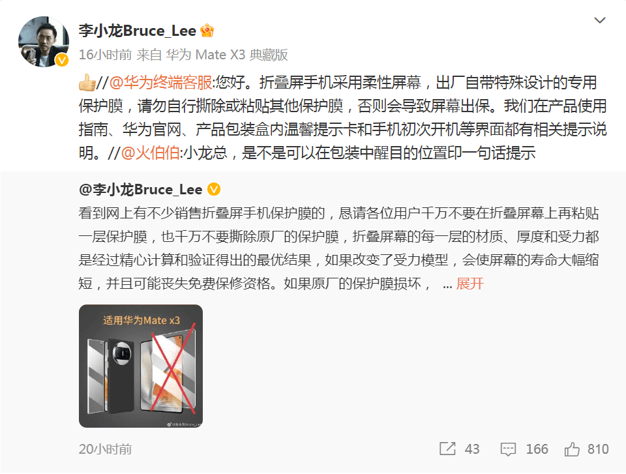The width and height of the screenshot is (626, 474).
Task: Open the Mate x3 screen protector thumbnail
Action: point(141,366)
